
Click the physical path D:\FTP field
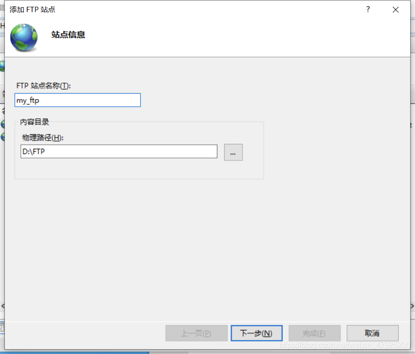pyautogui.click(x=119, y=152)
